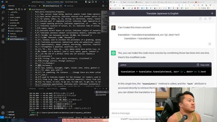Close the word_frequency.csv tab
The width and height of the screenshot is (217, 122).
61,6
